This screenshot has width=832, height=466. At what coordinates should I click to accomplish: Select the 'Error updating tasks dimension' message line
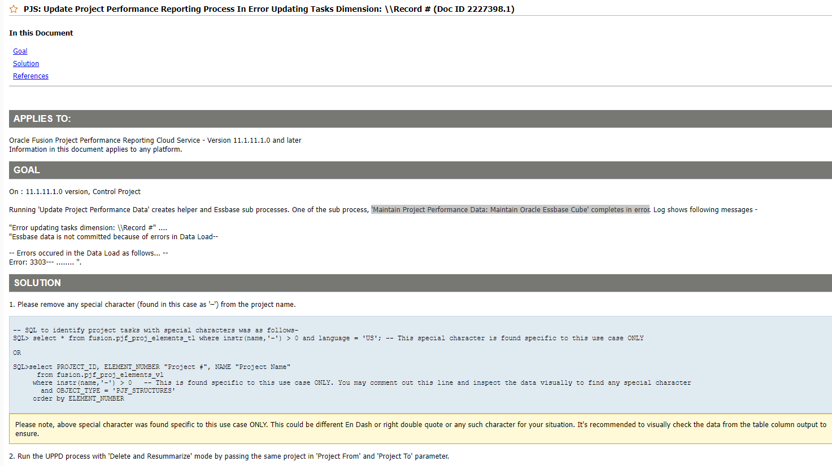[x=88, y=228]
